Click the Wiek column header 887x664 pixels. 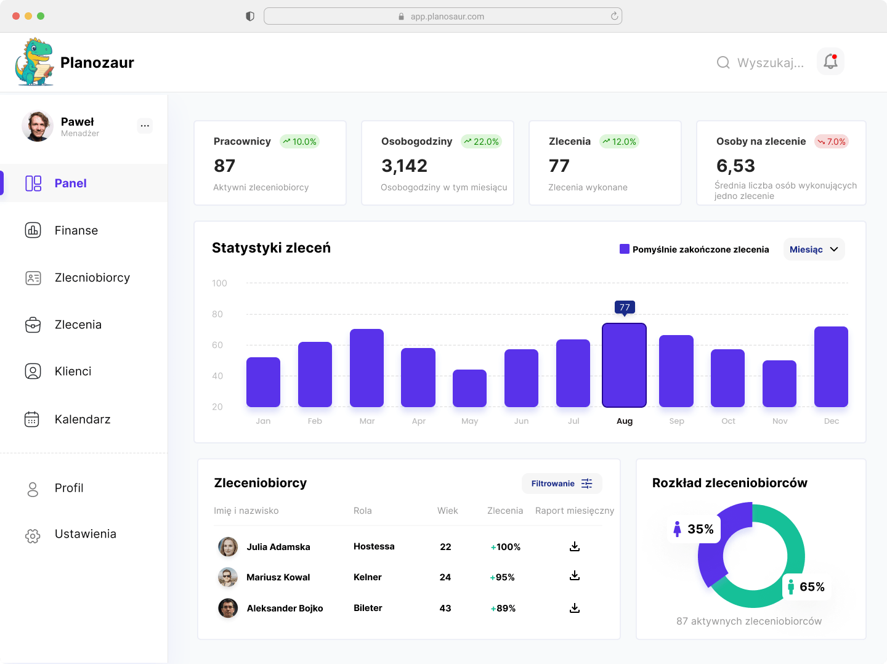pos(448,511)
